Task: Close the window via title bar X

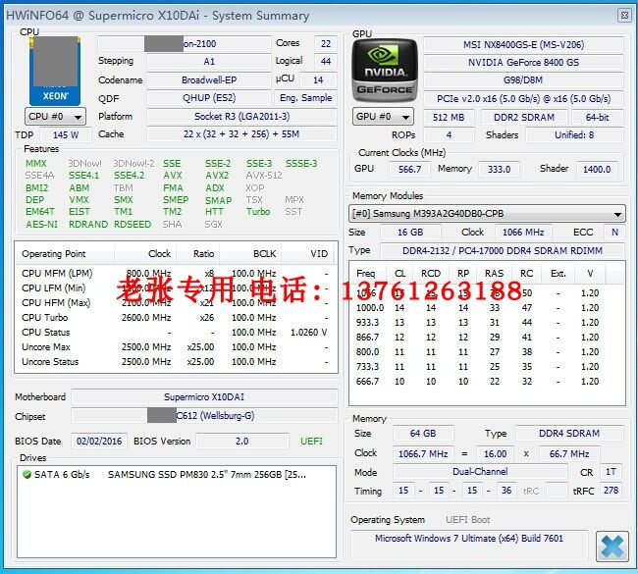Action: click(x=624, y=16)
